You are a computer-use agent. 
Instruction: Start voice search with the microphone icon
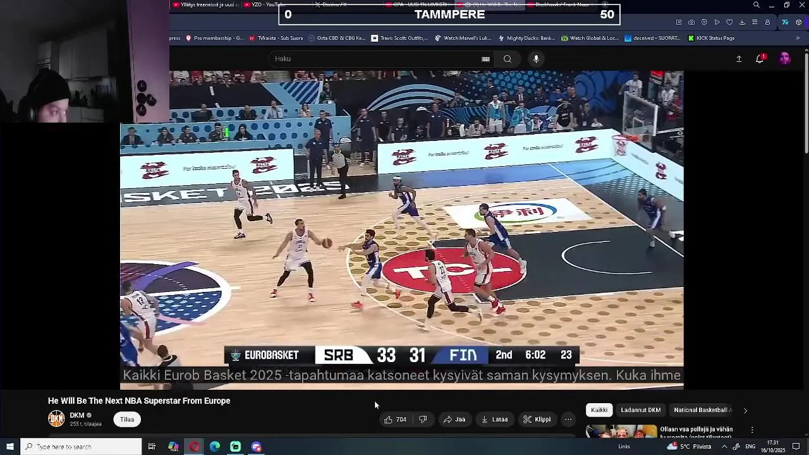coord(536,59)
